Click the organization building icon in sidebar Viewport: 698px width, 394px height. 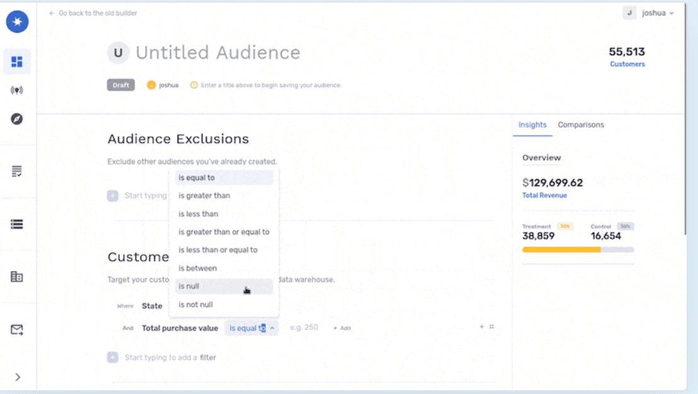tap(17, 276)
